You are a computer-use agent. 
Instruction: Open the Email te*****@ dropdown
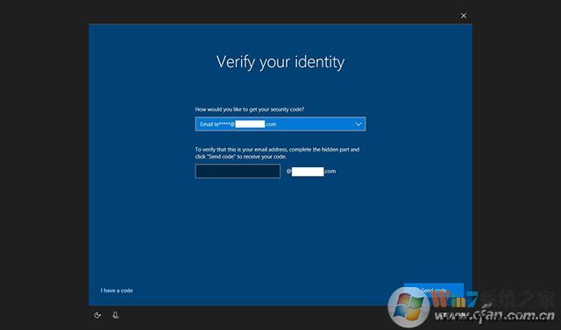(x=280, y=124)
